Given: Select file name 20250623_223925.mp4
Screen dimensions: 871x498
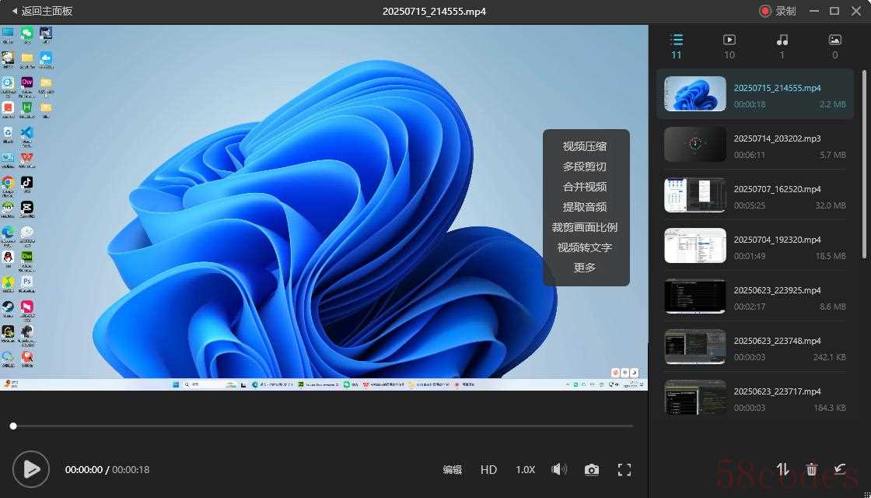Looking at the screenshot, I should 777,290.
